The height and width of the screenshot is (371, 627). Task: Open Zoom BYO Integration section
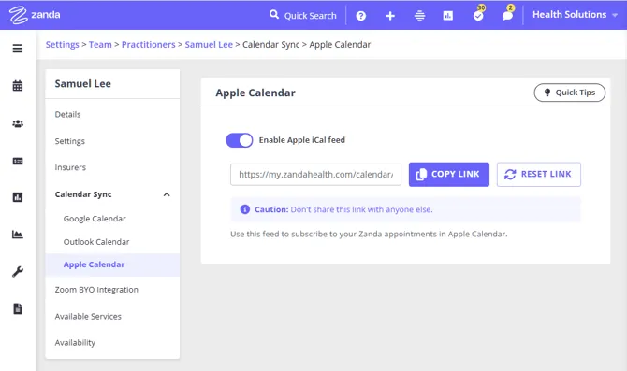click(96, 290)
